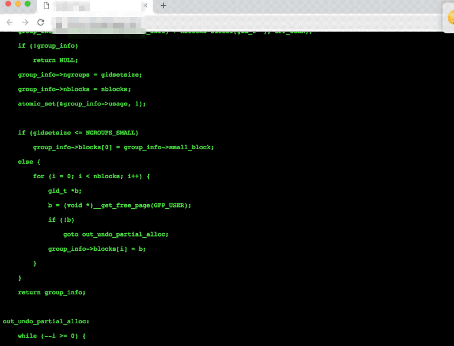
Task: Click the orange extension icon at window edge
Action: (451, 18)
